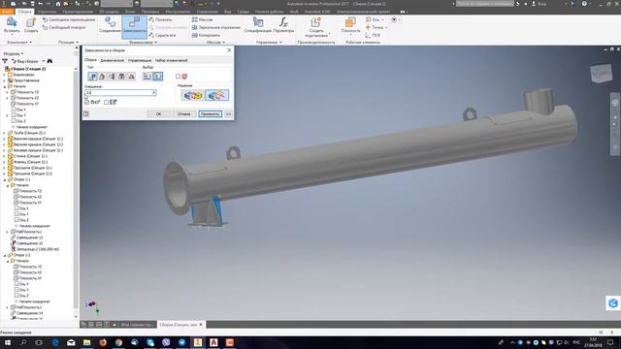This screenshot has height=349, width=621.
Task: Click the search box in the title bar
Action: coord(485,4)
